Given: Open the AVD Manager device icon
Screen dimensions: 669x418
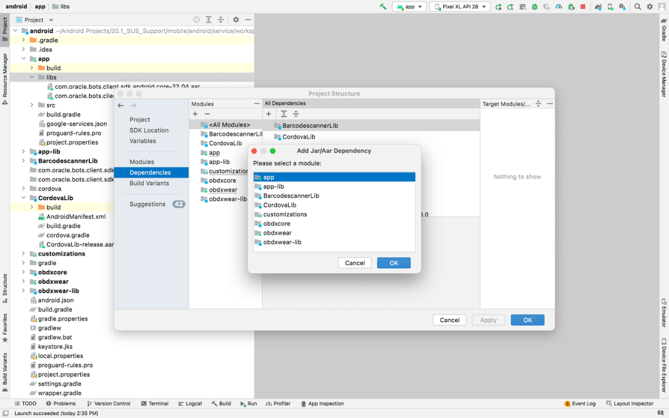Looking at the screenshot, I should (x=610, y=7).
